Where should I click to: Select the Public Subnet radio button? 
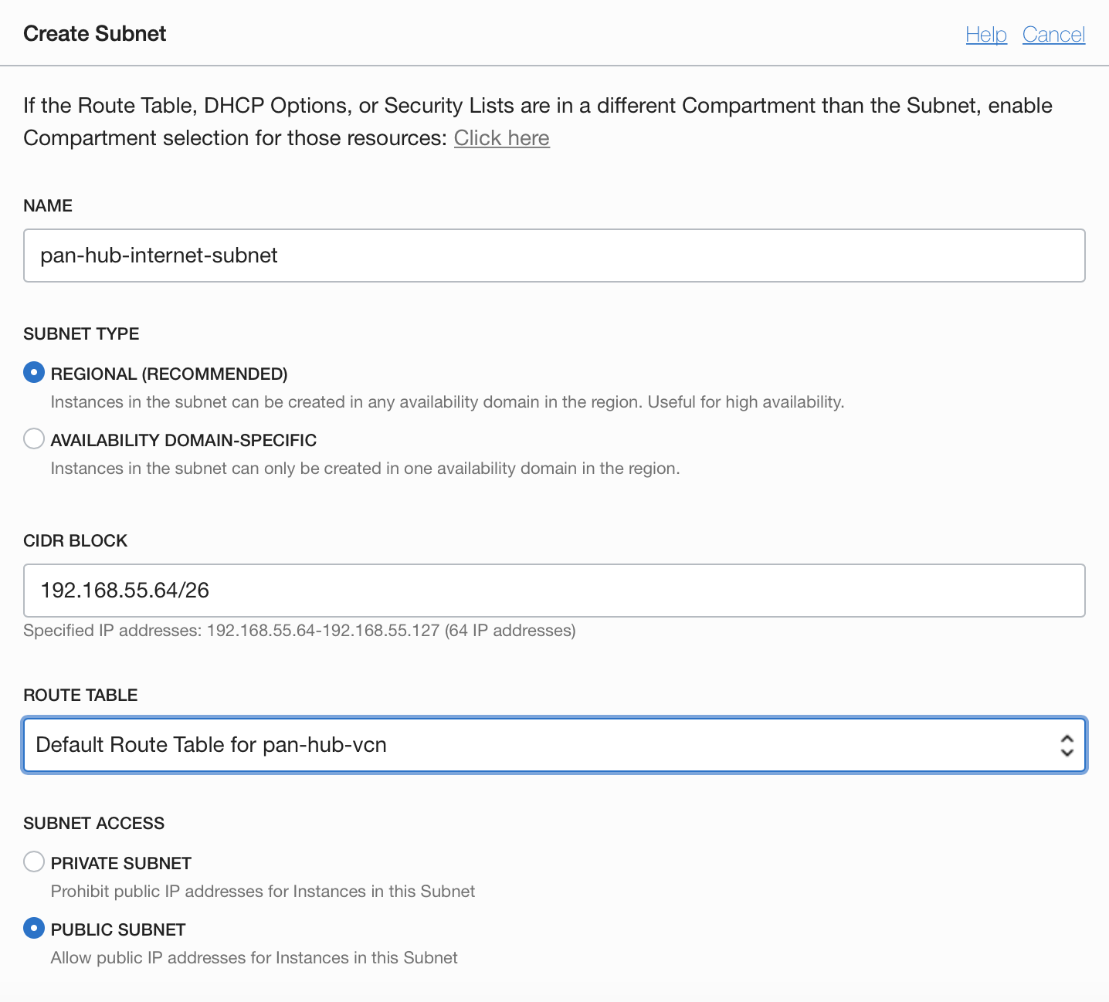click(34, 928)
